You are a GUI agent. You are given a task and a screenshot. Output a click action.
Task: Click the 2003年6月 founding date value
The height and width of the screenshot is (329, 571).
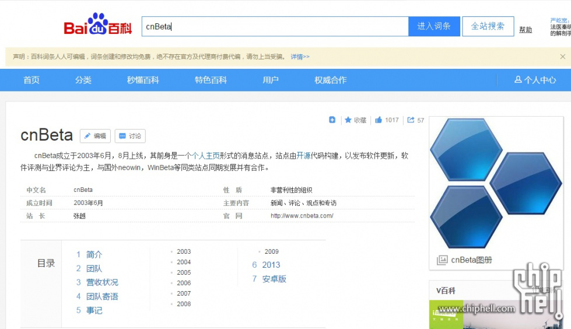click(x=88, y=203)
